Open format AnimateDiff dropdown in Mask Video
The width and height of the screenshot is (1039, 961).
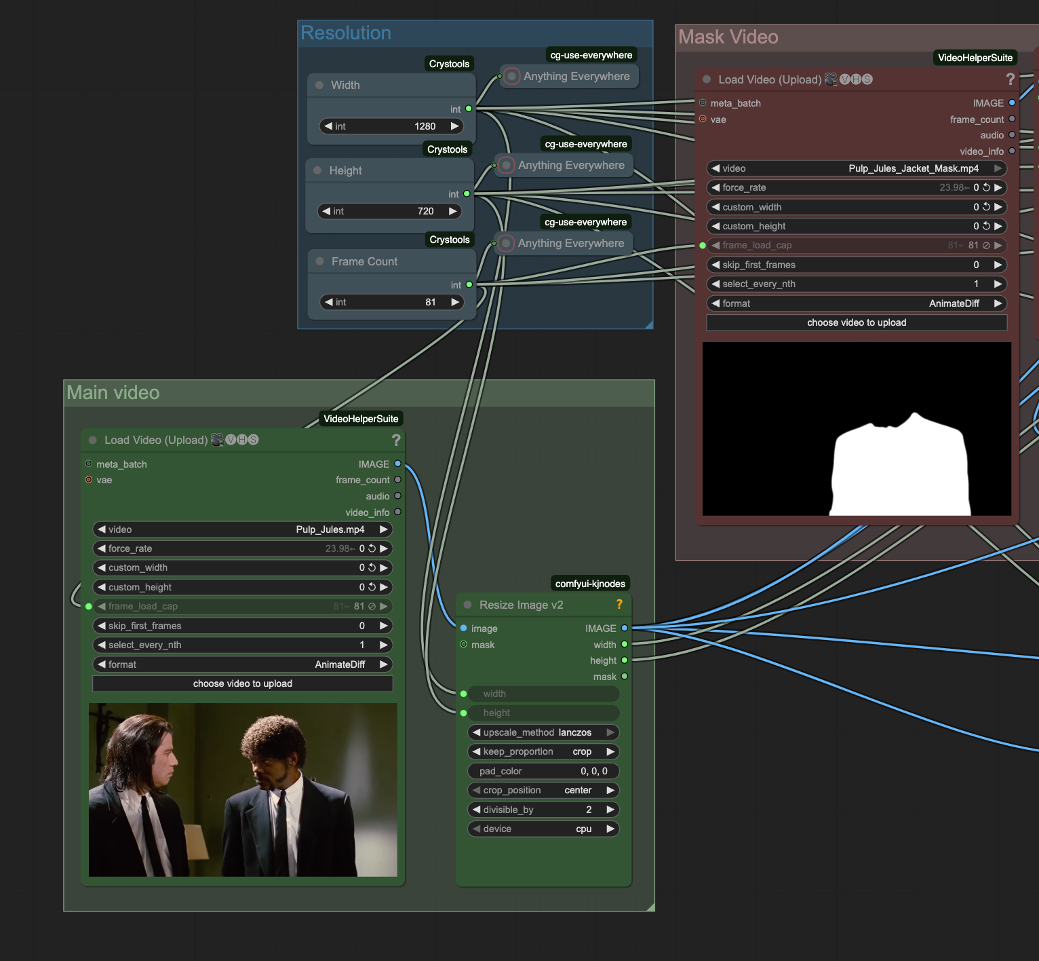[856, 303]
